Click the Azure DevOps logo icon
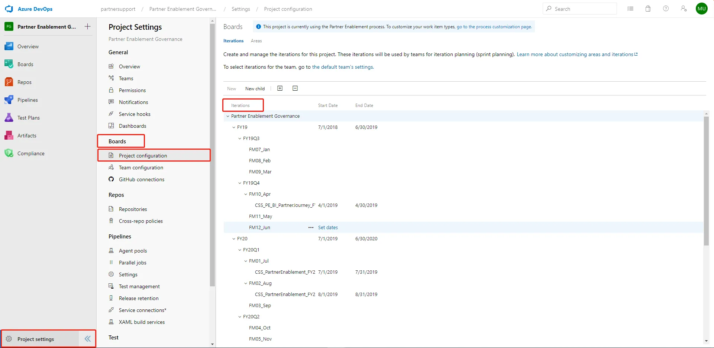This screenshot has width=714, height=348. click(x=9, y=9)
